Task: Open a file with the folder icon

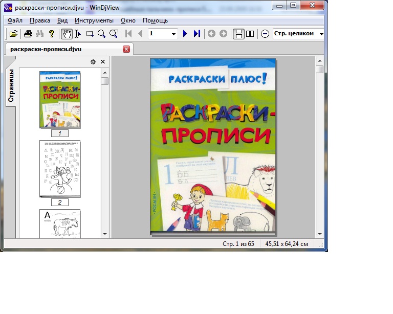Action: pyautogui.click(x=13, y=34)
